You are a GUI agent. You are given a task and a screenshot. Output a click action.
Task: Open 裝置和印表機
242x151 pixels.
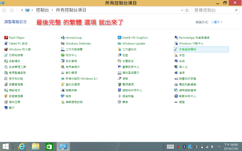click(x=185, y=79)
